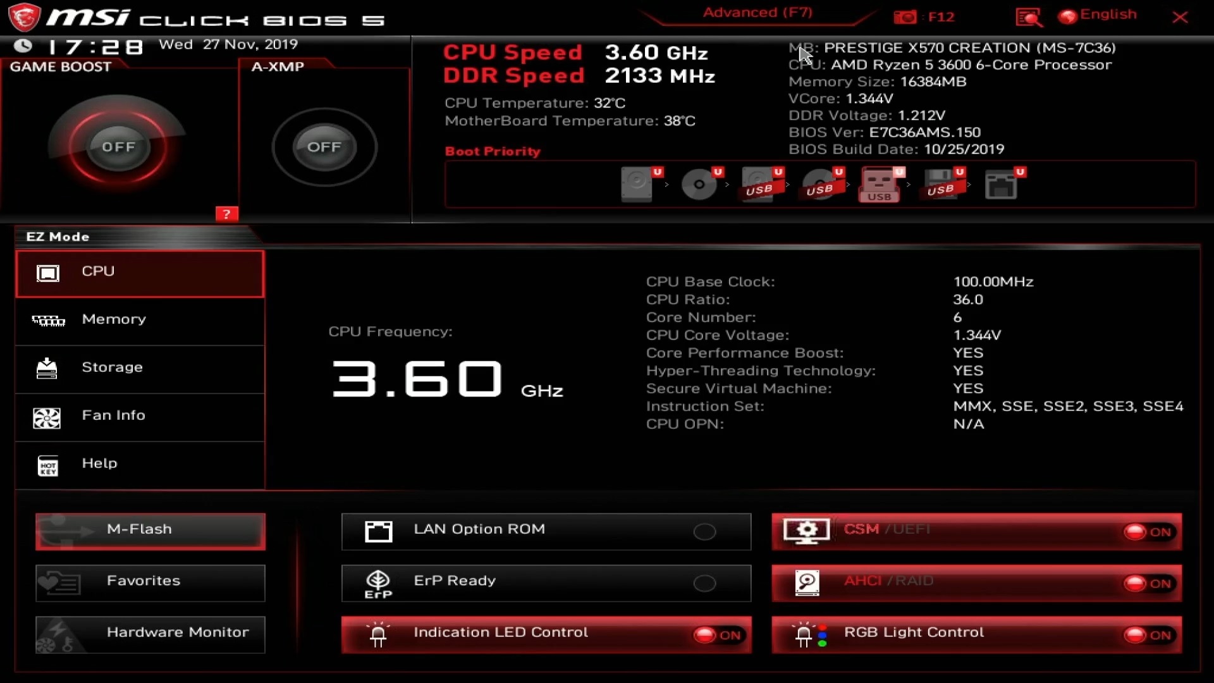Switch AHCI/RAID storage mode

[1150, 583]
